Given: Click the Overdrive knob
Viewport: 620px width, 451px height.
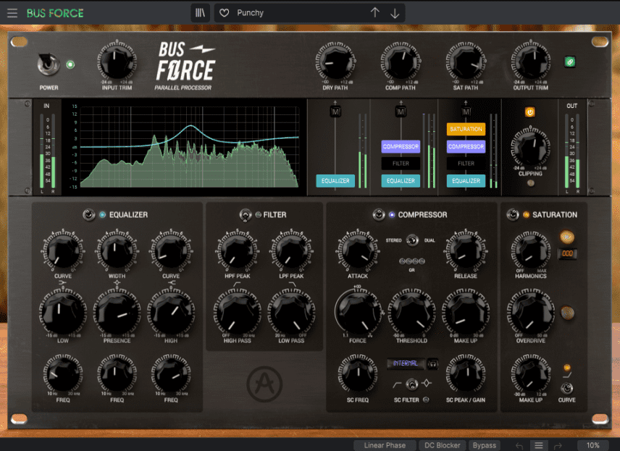Looking at the screenshot, I should [531, 313].
